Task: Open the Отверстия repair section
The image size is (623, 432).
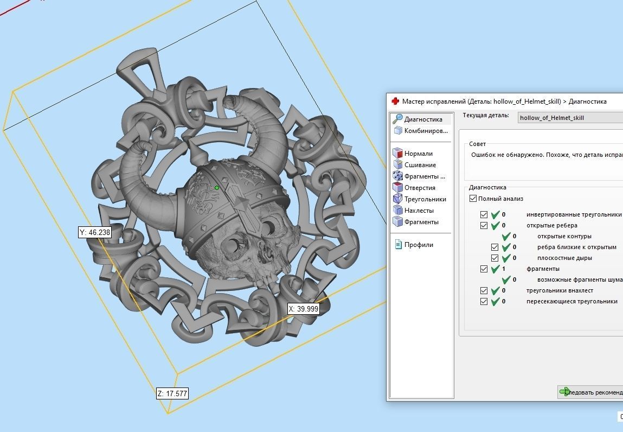Action: click(x=420, y=188)
